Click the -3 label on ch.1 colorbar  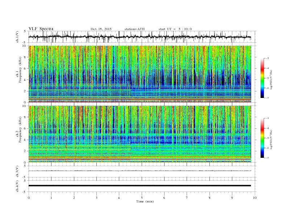267,58
